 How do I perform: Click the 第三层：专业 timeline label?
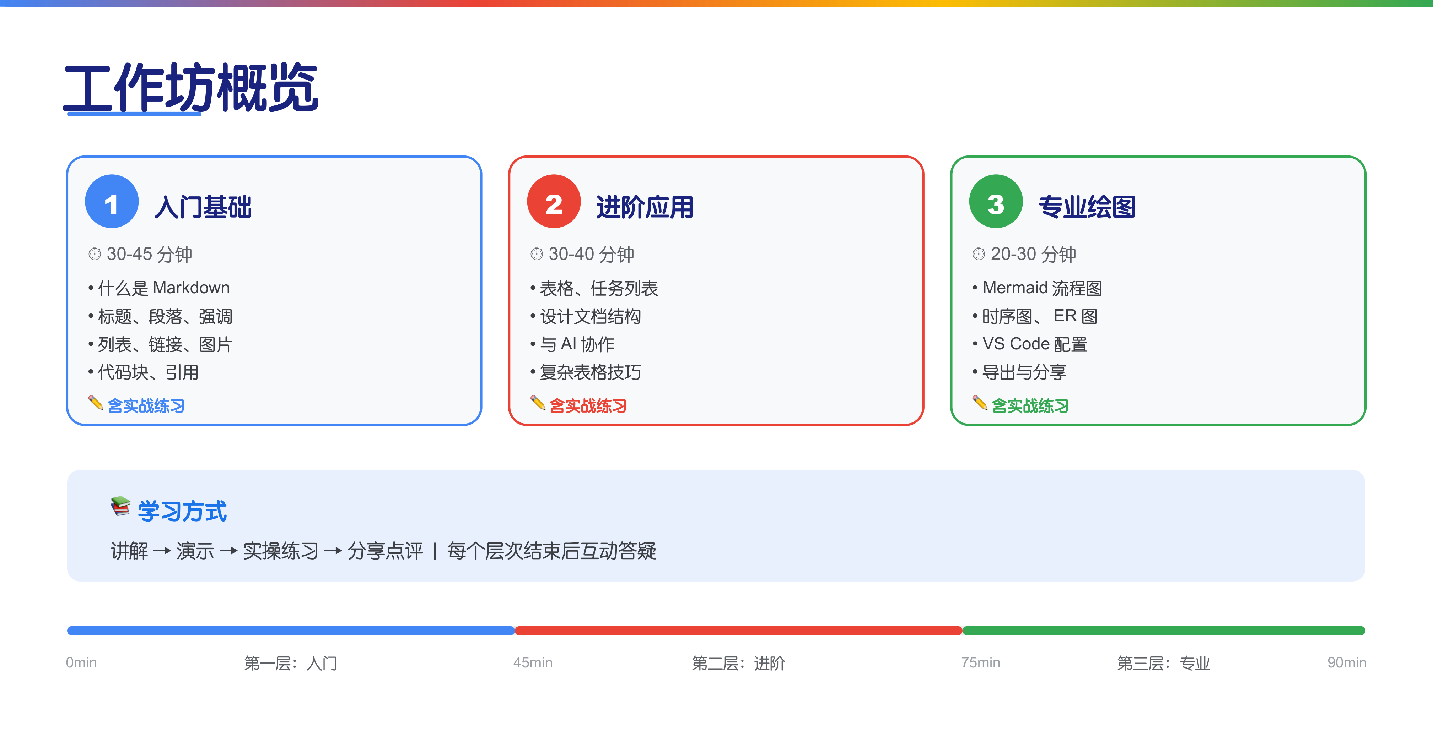pyautogui.click(x=1164, y=663)
